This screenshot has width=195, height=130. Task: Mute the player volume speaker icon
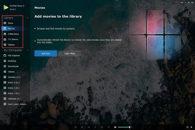115,127
